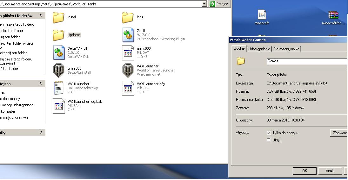Screen dimensions: 348x180
Task: Select the DeltaMAX.dll file icon
Action: (x=59, y=53)
